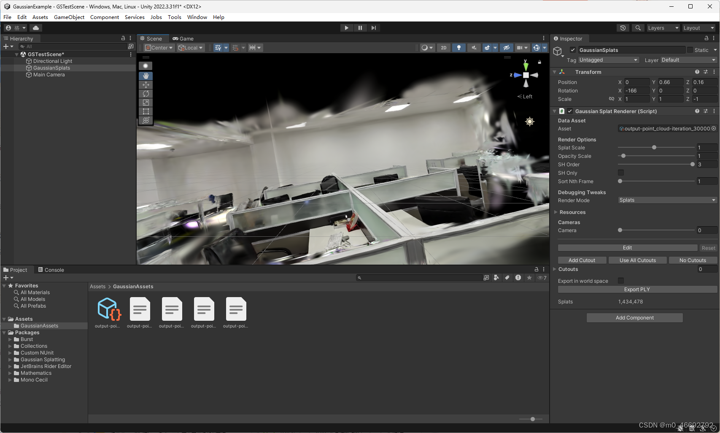
Task: Select the Rotate tool in scene view
Action: (146, 93)
